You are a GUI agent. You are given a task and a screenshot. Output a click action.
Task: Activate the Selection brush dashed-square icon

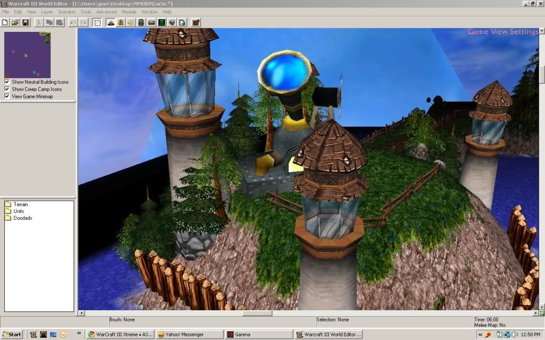click(97, 22)
